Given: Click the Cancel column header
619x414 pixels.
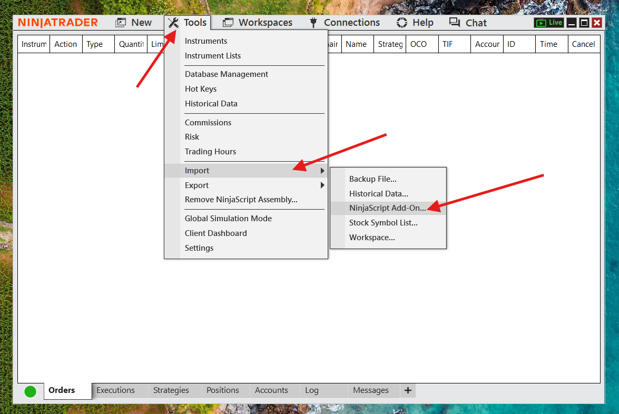Looking at the screenshot, I should tap(584, 44).
